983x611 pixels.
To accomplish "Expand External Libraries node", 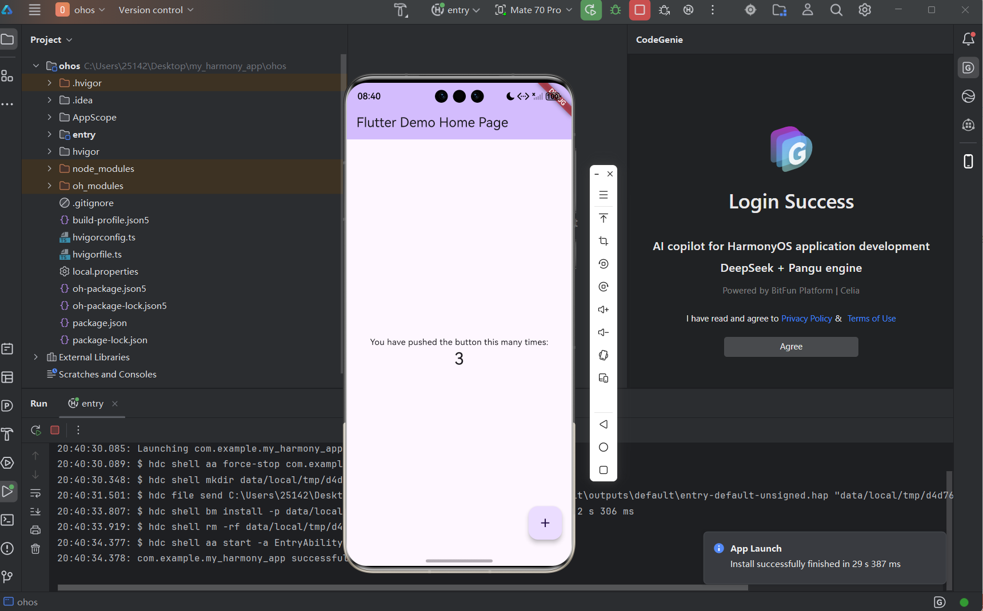I will pos(36,357).
